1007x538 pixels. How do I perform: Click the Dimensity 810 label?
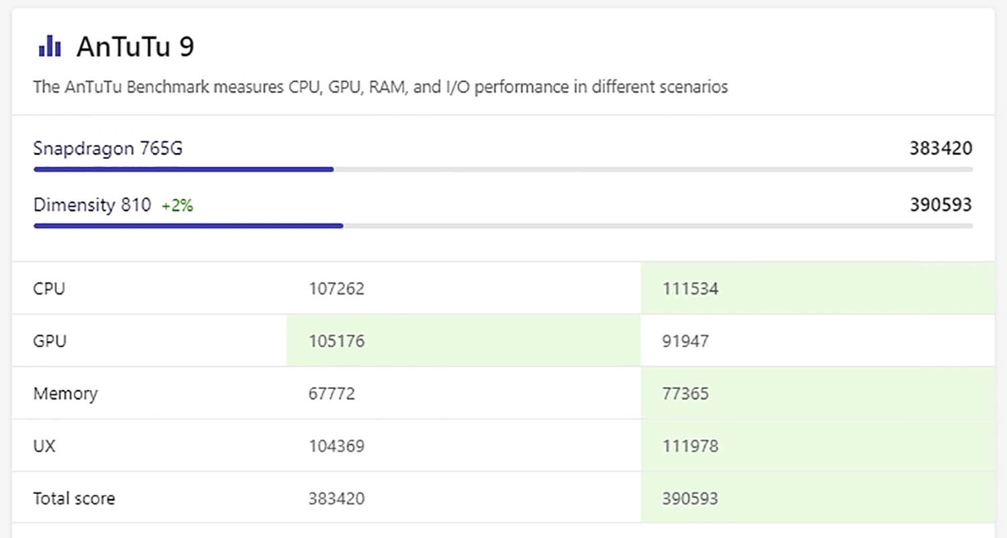[x=93, y=205]
